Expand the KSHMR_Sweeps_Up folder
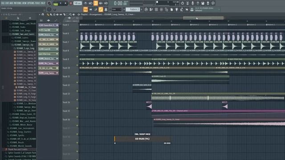Viewport: 285px width, 160px height. coord(23,44)
